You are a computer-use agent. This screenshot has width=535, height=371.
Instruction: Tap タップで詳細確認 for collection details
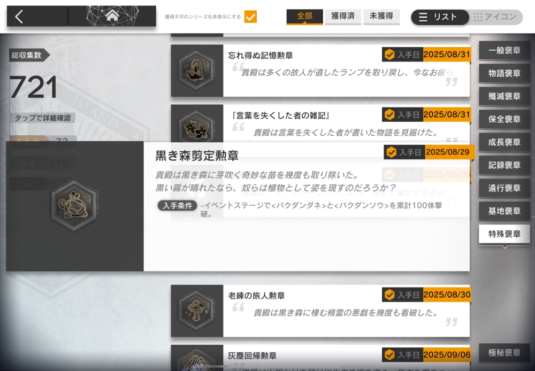(x=43, y=118)
